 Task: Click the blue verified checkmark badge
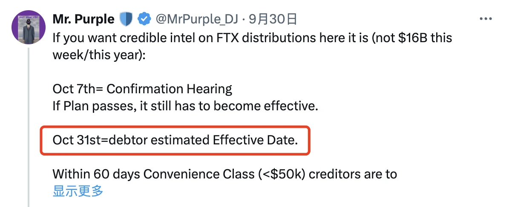point(146,19)
